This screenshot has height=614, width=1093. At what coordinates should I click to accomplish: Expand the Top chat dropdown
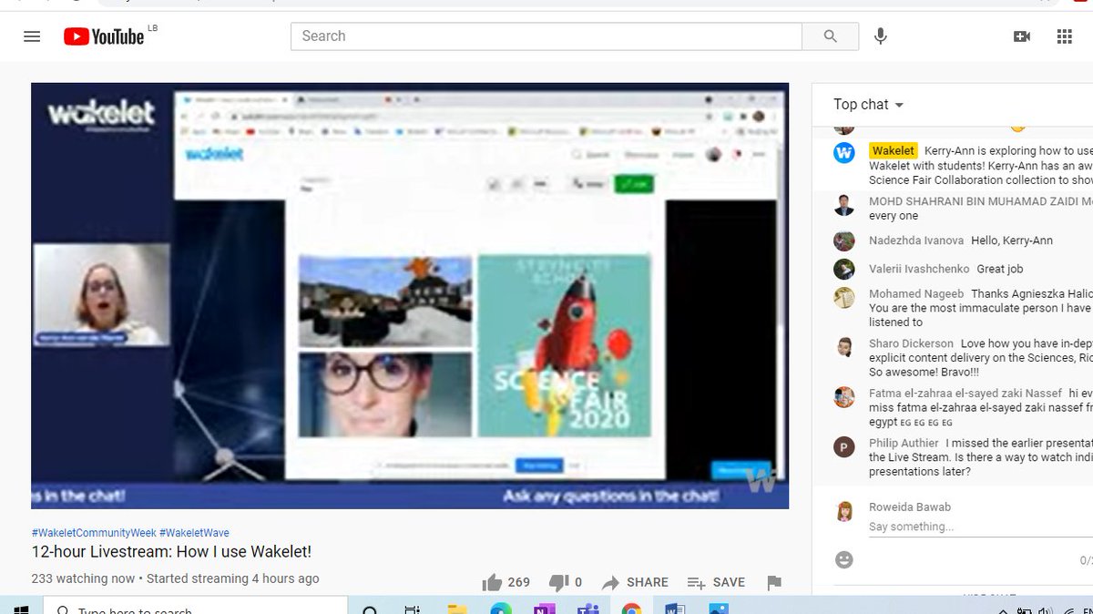[x=869, y=105]
